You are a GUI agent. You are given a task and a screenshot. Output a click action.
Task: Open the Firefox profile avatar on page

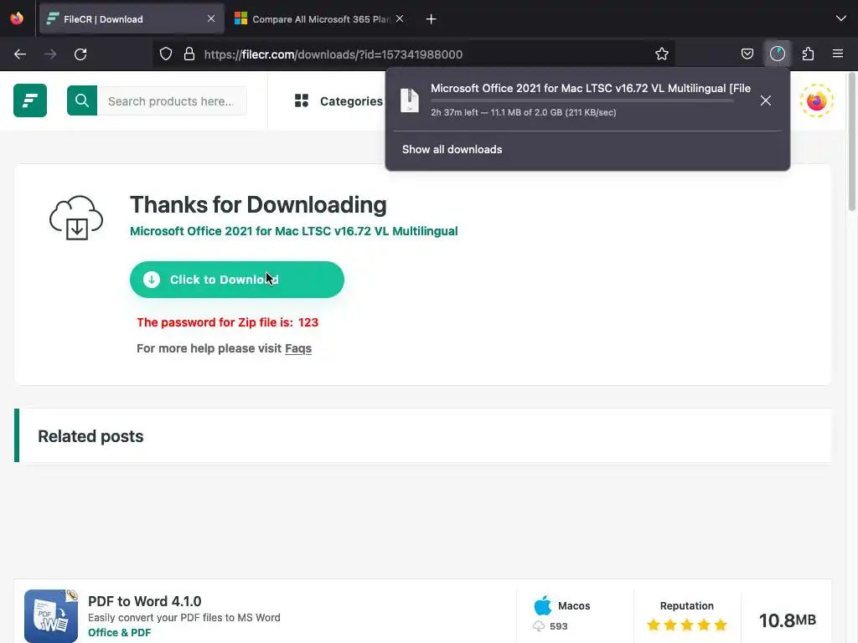[x=816, y=100]
